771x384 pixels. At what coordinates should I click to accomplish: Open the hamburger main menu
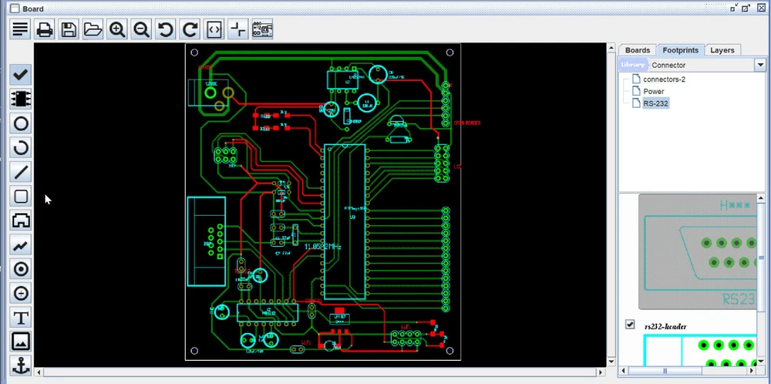20,30
